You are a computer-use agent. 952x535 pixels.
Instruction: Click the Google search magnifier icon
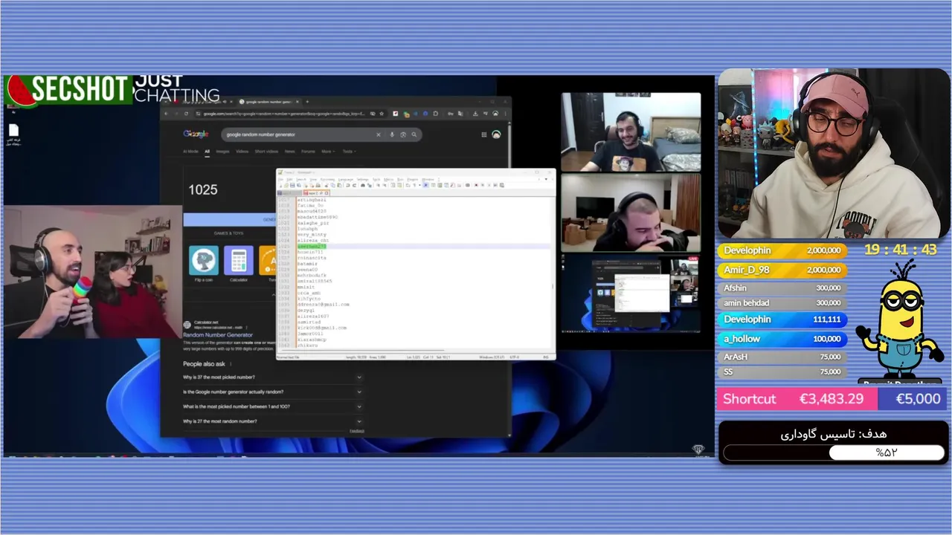[414, 134]
